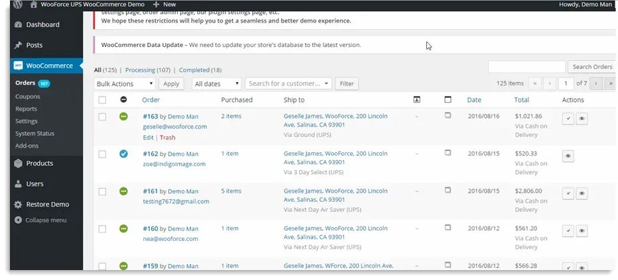Open order #163 link
Viewport: 618px width, 280px height.
[150, 117]
